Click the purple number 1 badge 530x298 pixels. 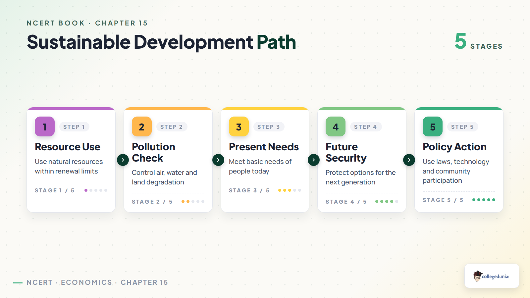point(45,126)
